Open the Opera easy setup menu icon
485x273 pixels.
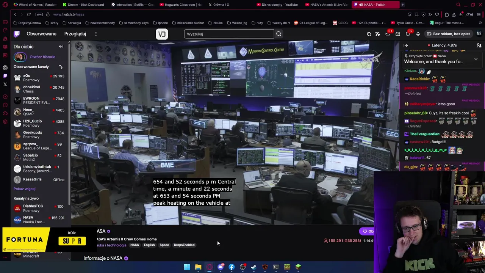click(x=479, y=14)
